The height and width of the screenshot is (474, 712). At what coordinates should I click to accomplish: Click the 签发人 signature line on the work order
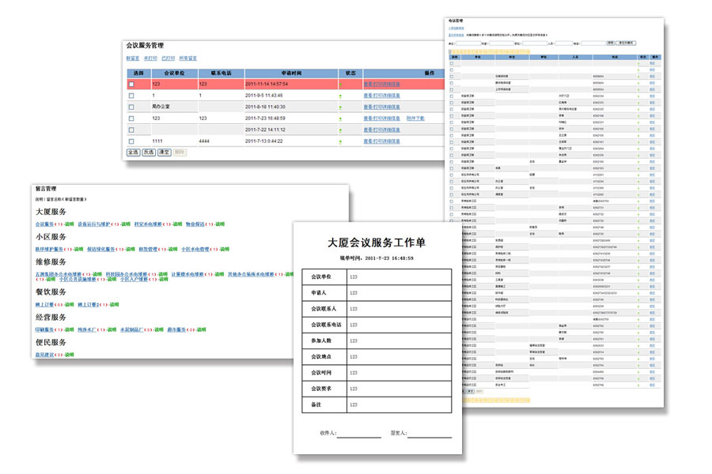click(430, 437)
